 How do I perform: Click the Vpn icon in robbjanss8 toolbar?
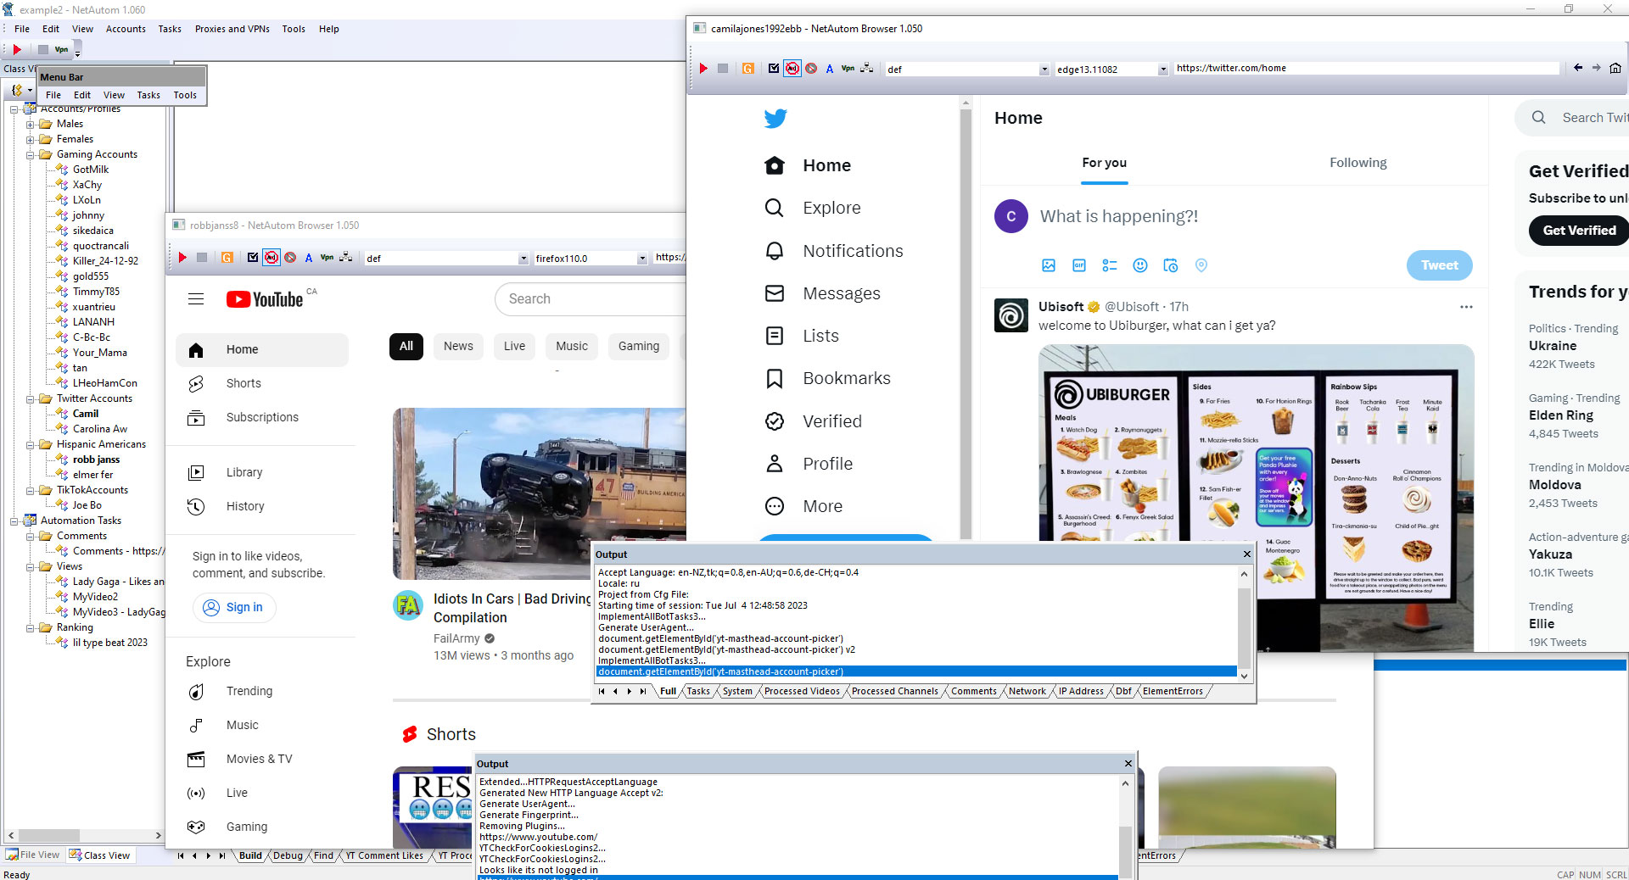pos(327,258)
